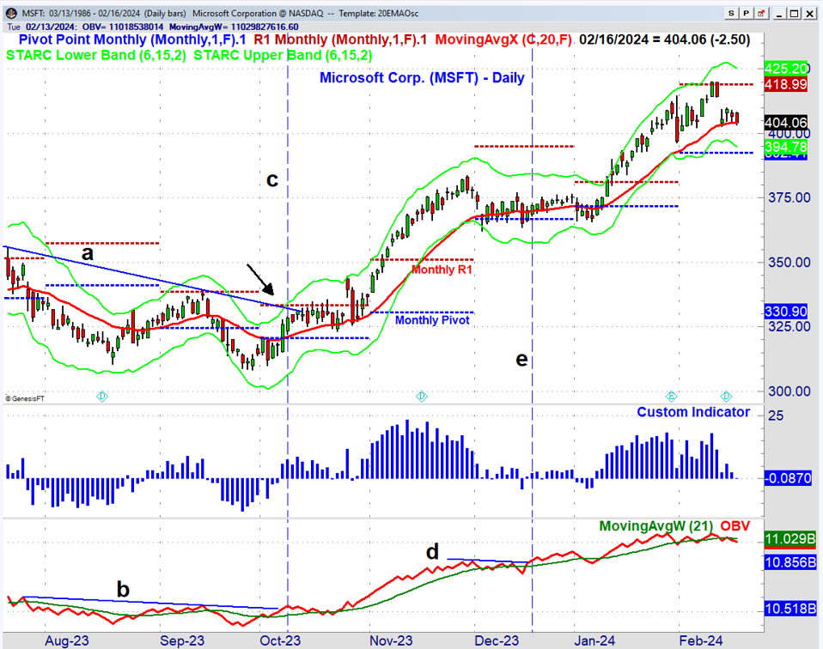Viewport: 823px width, 649px height.
Task: Click the STARC Upper Band legend label
Action: pos(283,55)
